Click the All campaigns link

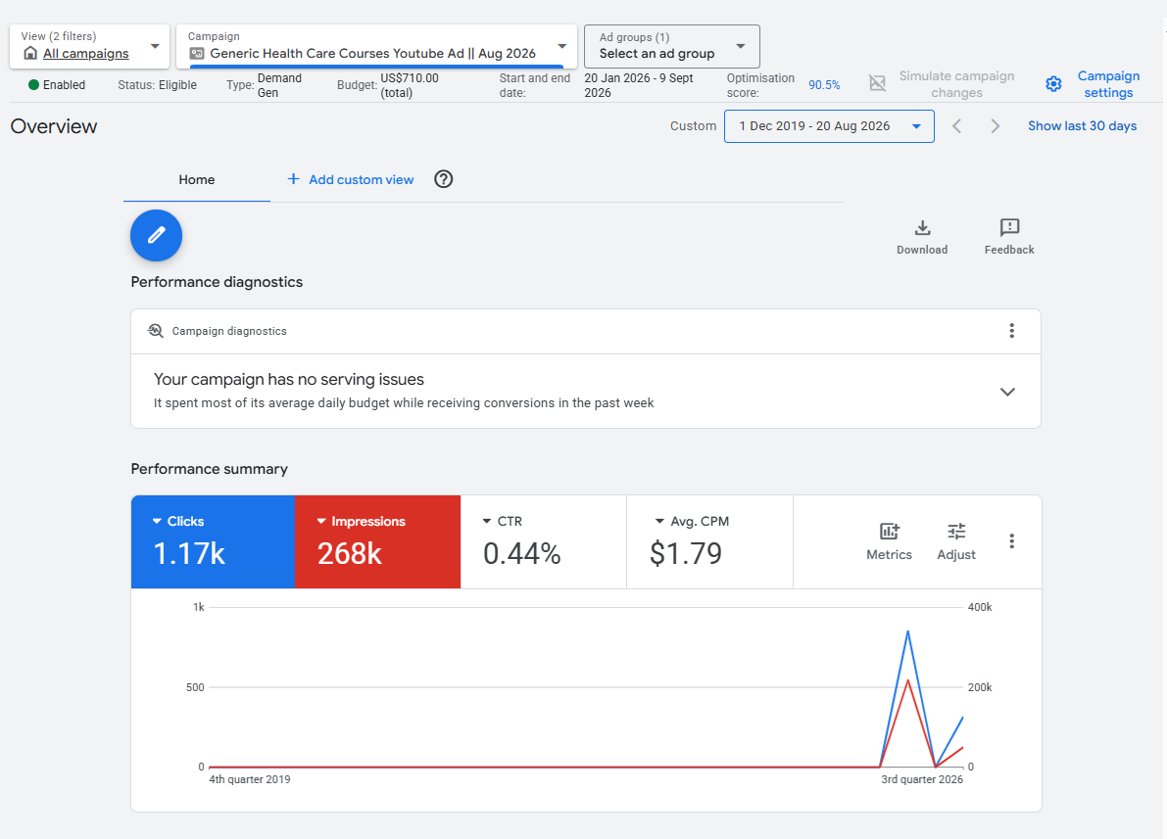tap(85, 54)
